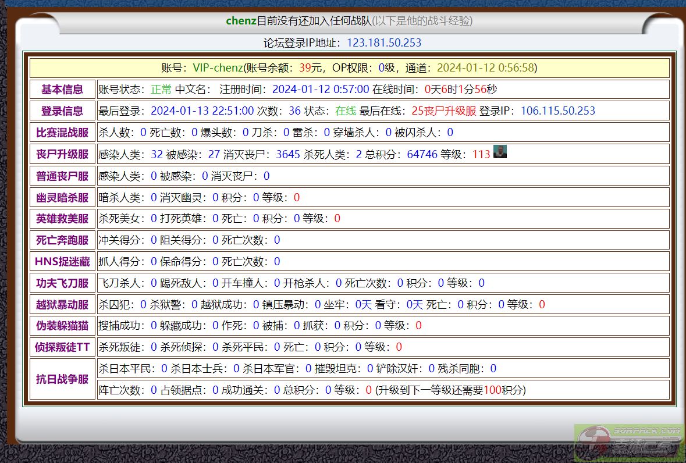Click the 越狱暴动服 row header
The height and width of the screenshot is (463, 686).
(x=62, y=305)
